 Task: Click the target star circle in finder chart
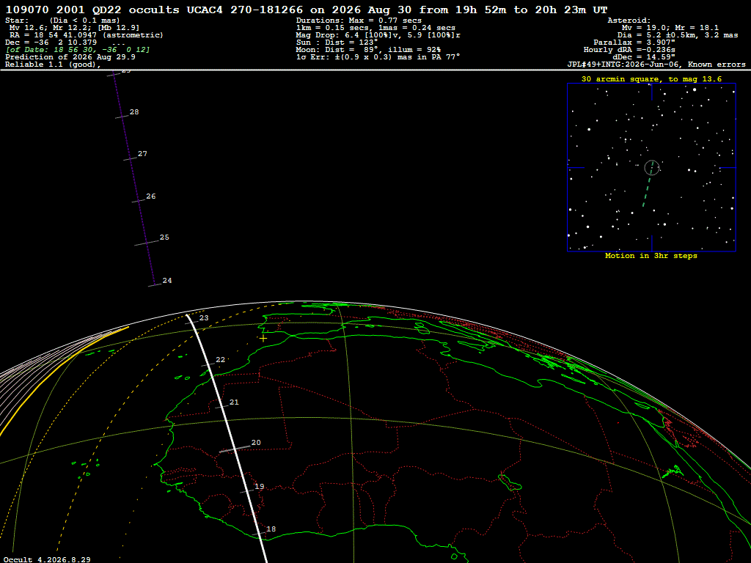point(652,168)
